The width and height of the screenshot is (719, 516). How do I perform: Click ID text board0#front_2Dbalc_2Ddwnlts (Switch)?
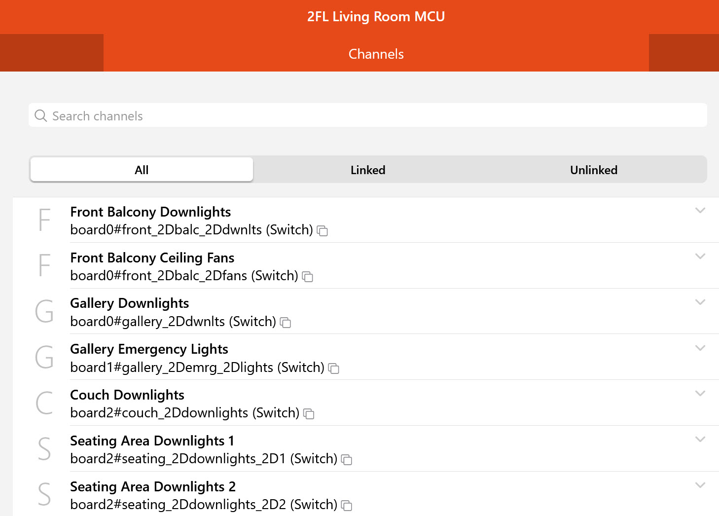[x=192, y=230]
